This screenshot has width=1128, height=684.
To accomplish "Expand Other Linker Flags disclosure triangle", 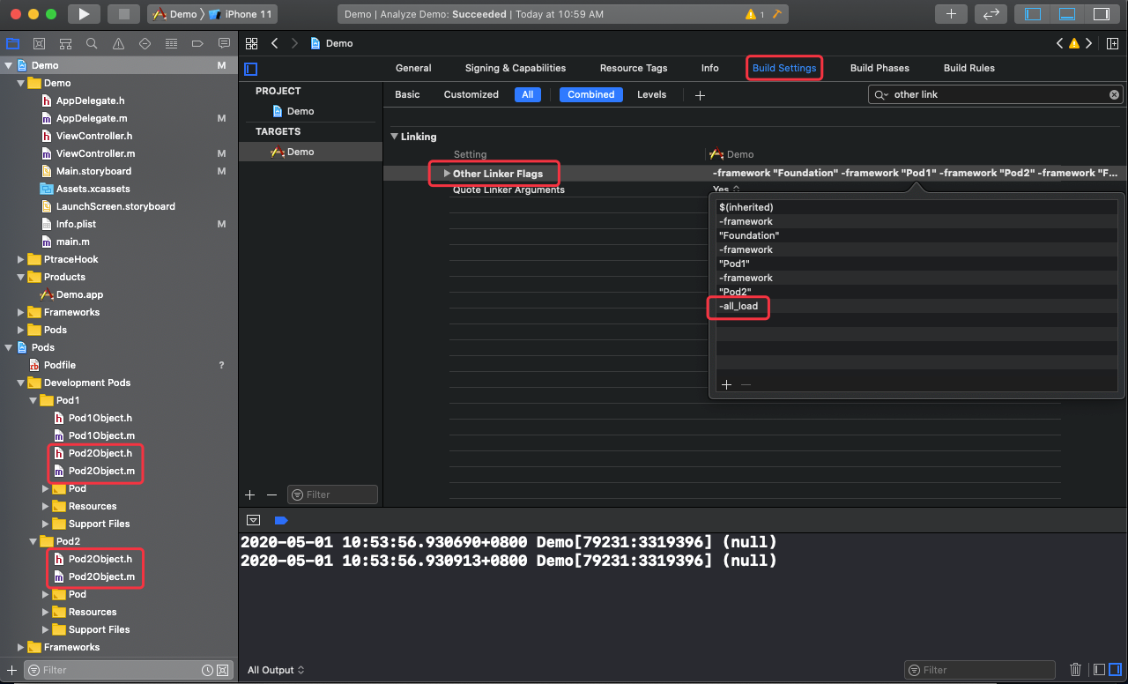I will [x=447, y=174].
